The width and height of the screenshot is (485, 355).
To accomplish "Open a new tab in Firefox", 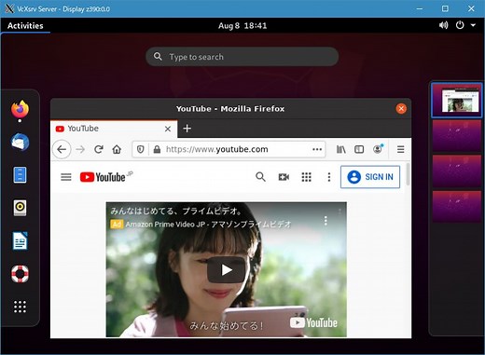I will (187, 129).
